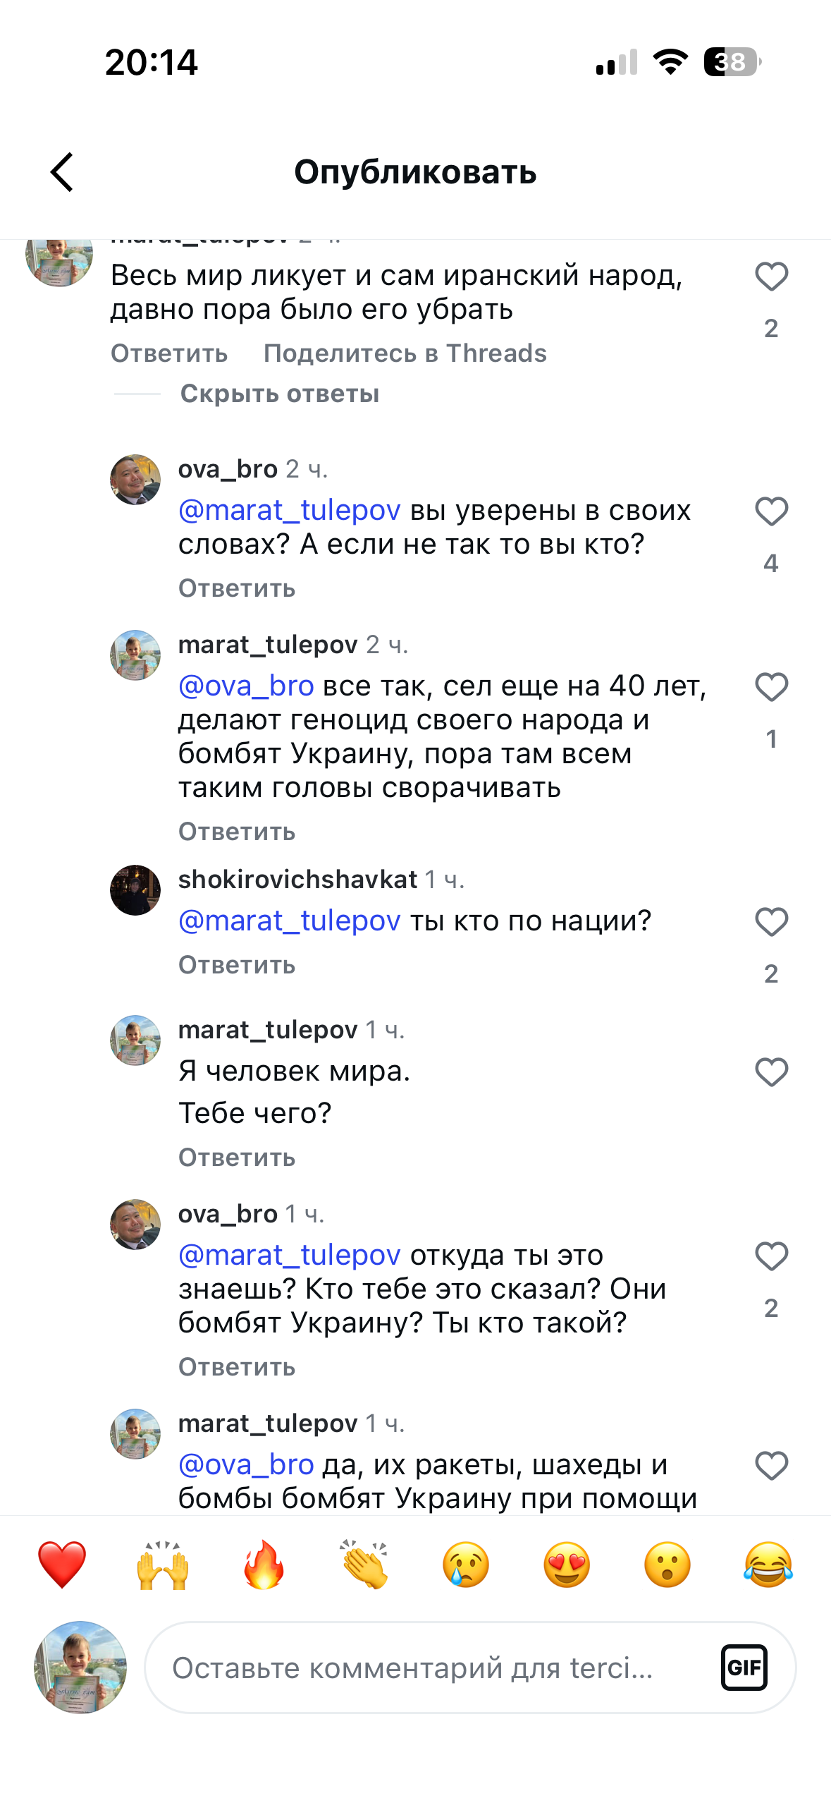Send the crying face emoji reaction

(x=465, y=1565)
